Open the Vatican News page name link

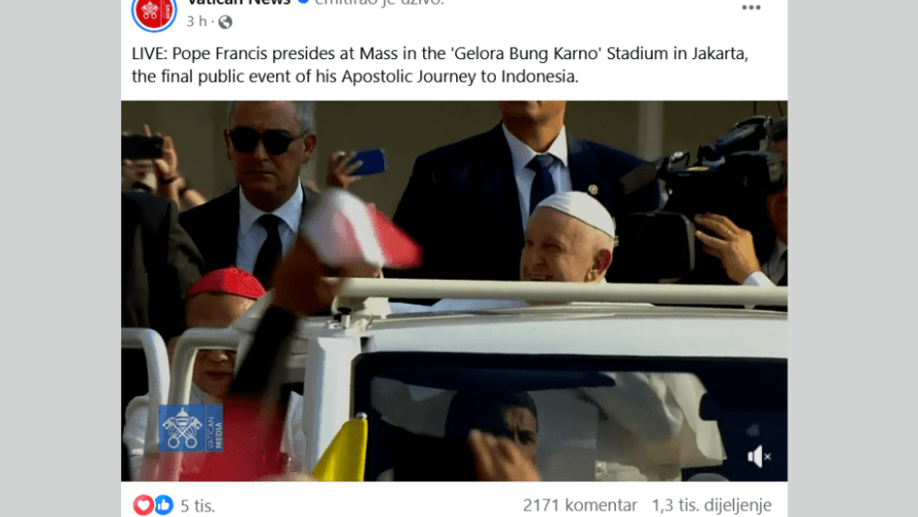[239, 3]
